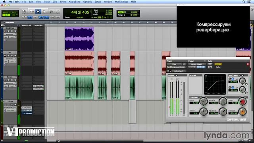The image size is (254, 143).
Task: Select the Scrubber speaker tool
Action: point(51,12)
